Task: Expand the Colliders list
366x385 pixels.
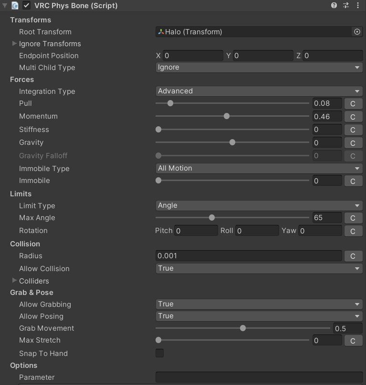Action: click(14, 280)
